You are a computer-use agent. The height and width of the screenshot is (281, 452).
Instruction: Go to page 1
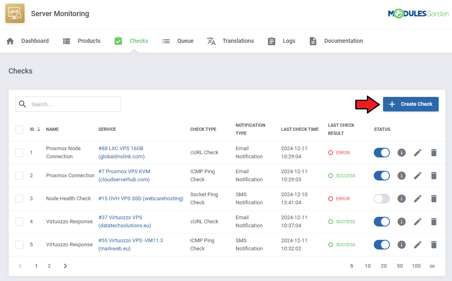36,266
